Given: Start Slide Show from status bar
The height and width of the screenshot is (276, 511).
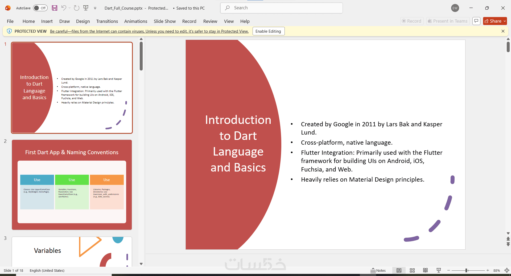Looking at the screenshot, I should pos(439,270).
